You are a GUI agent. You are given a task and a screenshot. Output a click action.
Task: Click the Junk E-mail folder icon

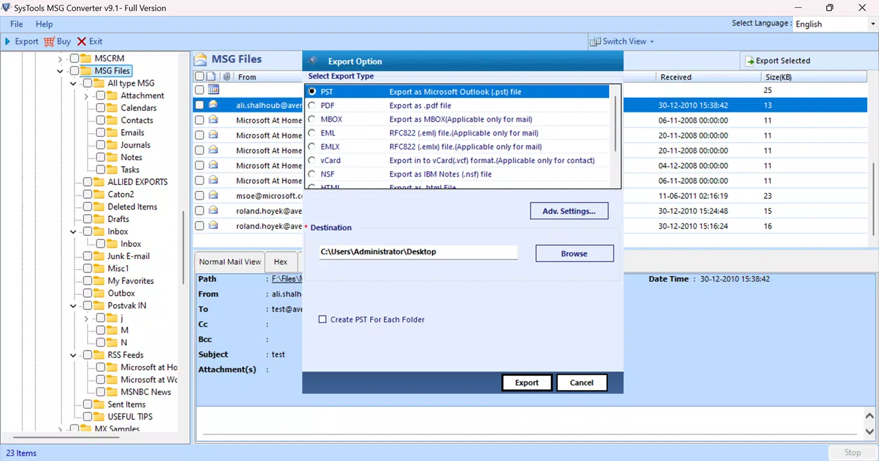coord(99,256)
